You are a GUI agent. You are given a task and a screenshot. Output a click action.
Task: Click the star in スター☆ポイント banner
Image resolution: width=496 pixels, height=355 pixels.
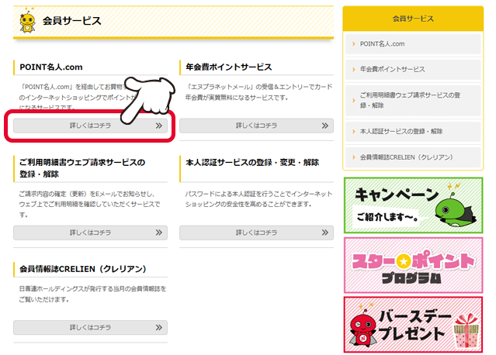pos(404,261)
